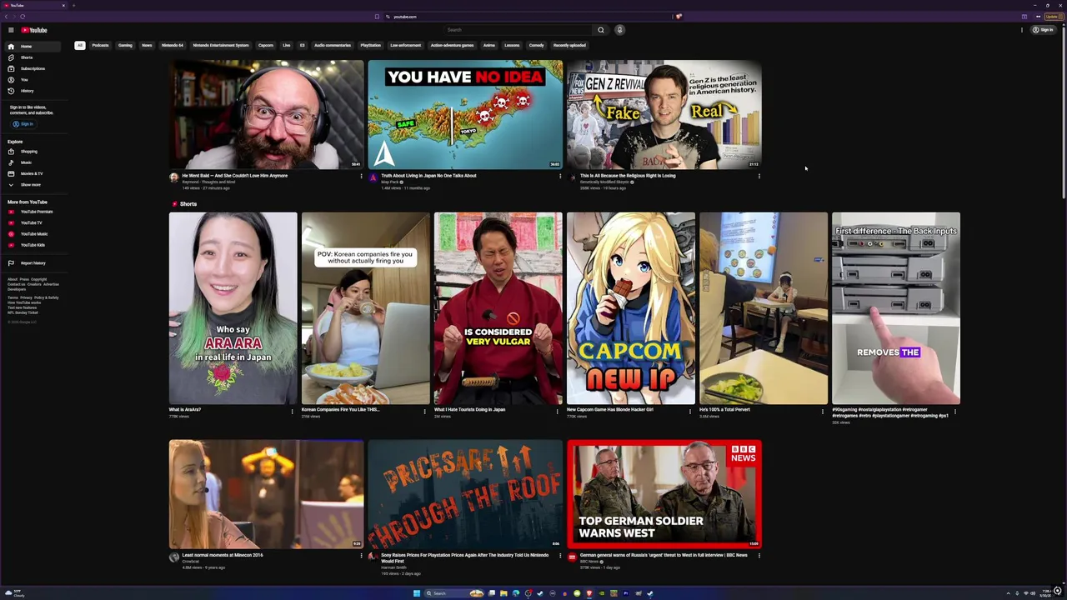Open History in the sidebar
This screenshot has width=1067, height=600.
33,91
